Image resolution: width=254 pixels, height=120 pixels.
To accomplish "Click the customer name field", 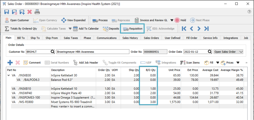I will pyautogui.click(x=93, y=52).
